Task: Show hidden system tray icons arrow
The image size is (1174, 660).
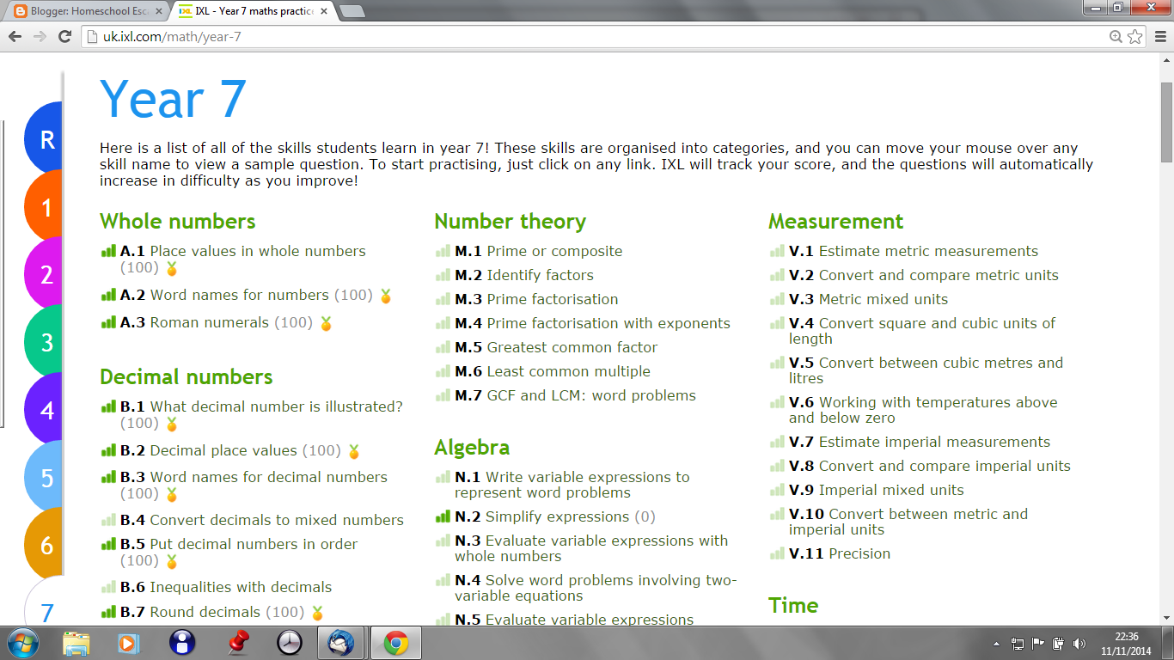Action: point(996,643)
